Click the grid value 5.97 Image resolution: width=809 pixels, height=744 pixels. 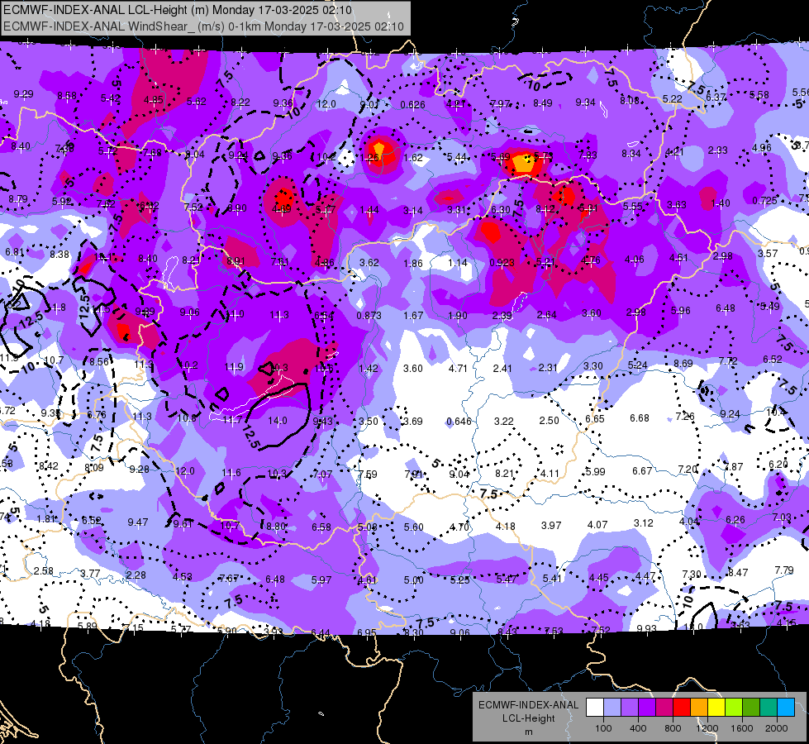click(321, 580)
